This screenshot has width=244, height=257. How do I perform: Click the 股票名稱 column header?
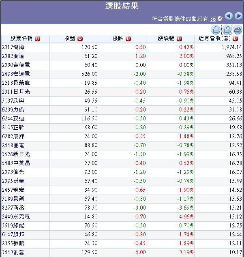[21, 39]
